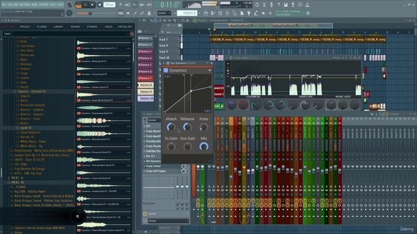
Task: Toggle the playlist magnet snap icon
Action: tap(144, 20)
